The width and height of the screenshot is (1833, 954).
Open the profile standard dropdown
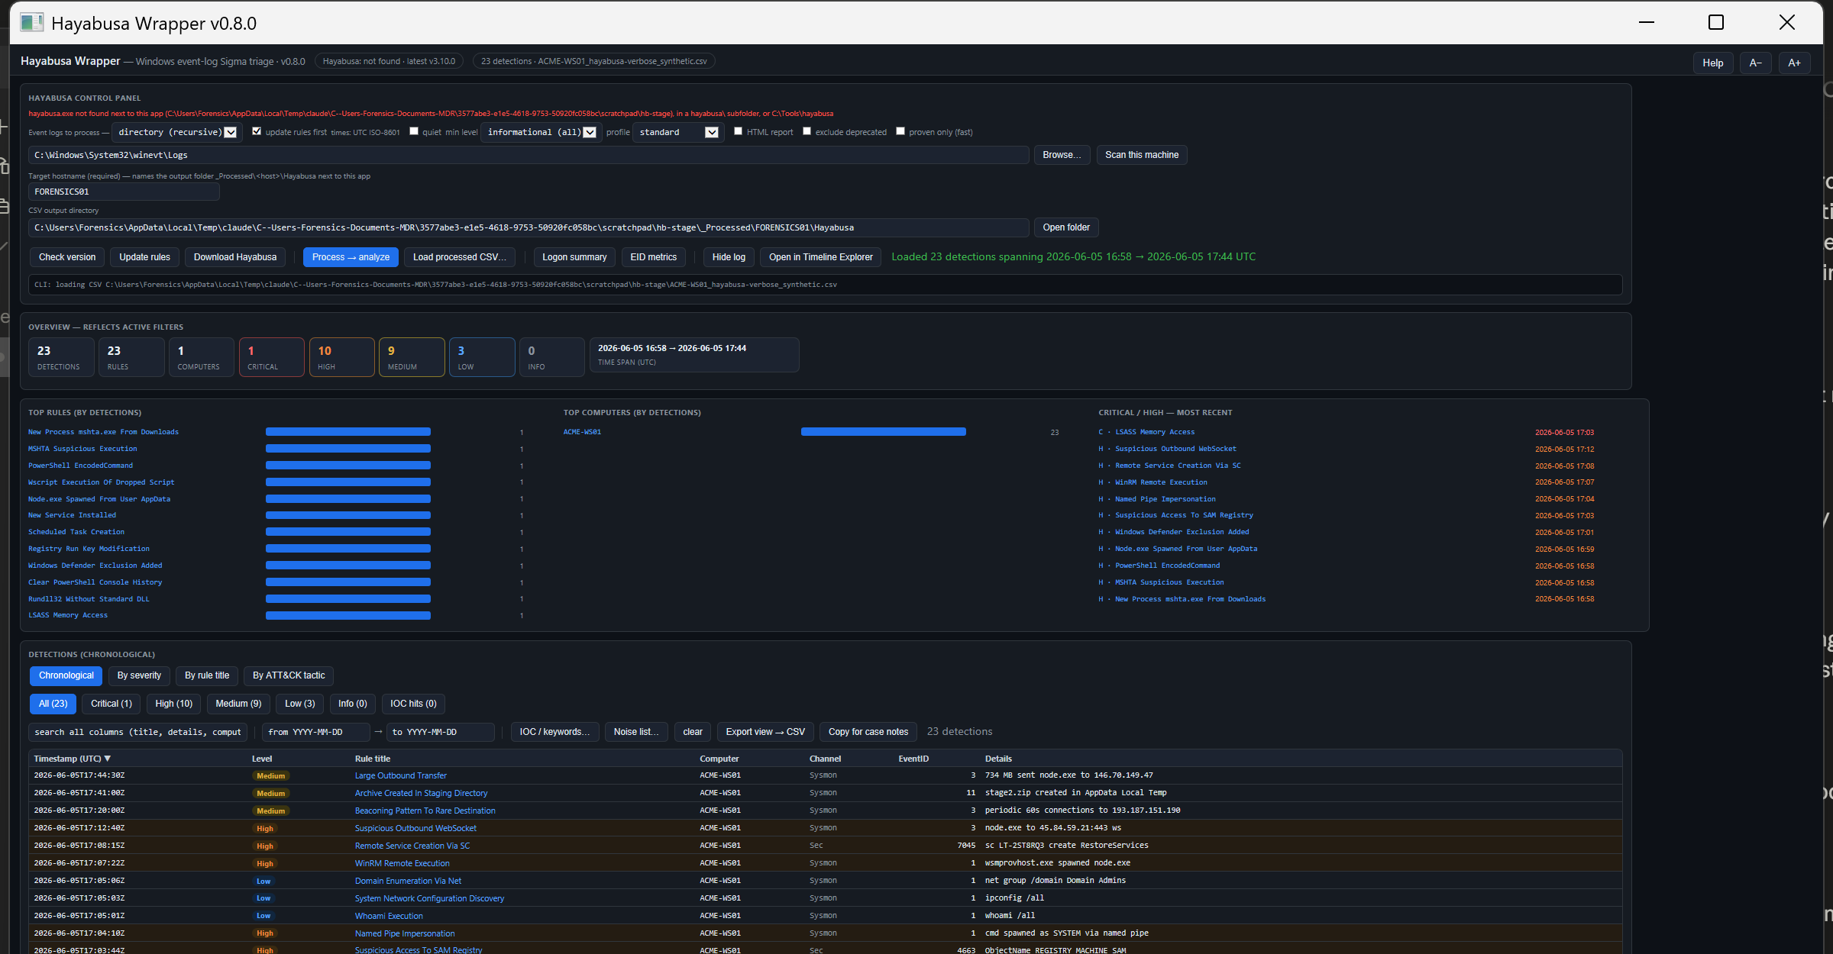(678, 132)
